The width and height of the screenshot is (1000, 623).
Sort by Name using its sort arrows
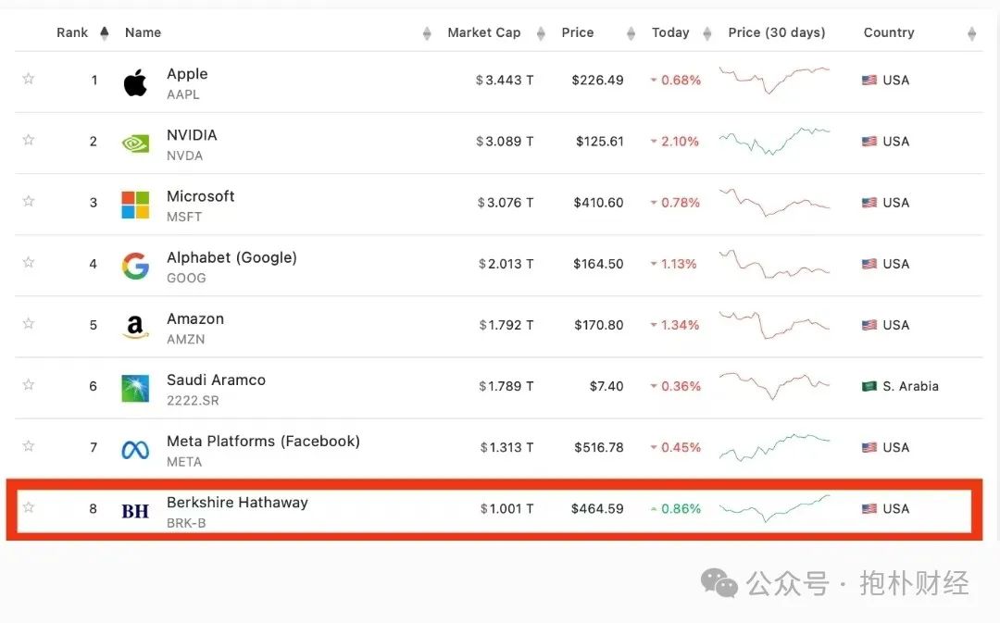pos(427,34)
